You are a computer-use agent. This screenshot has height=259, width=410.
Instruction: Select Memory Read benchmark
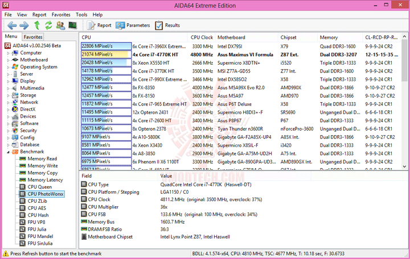coord(42,158)
